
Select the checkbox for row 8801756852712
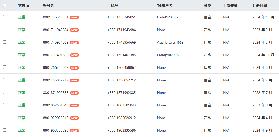pyautogui.click(x=5, y=80)
